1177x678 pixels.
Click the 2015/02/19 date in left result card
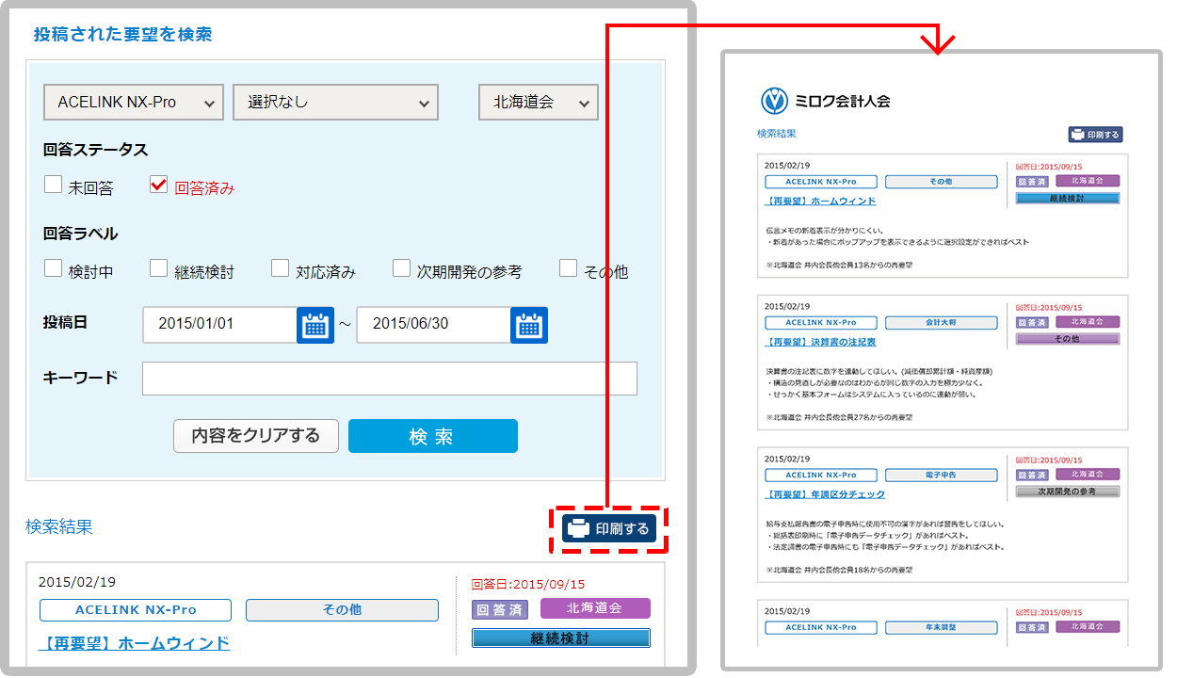tap(77, 582)
